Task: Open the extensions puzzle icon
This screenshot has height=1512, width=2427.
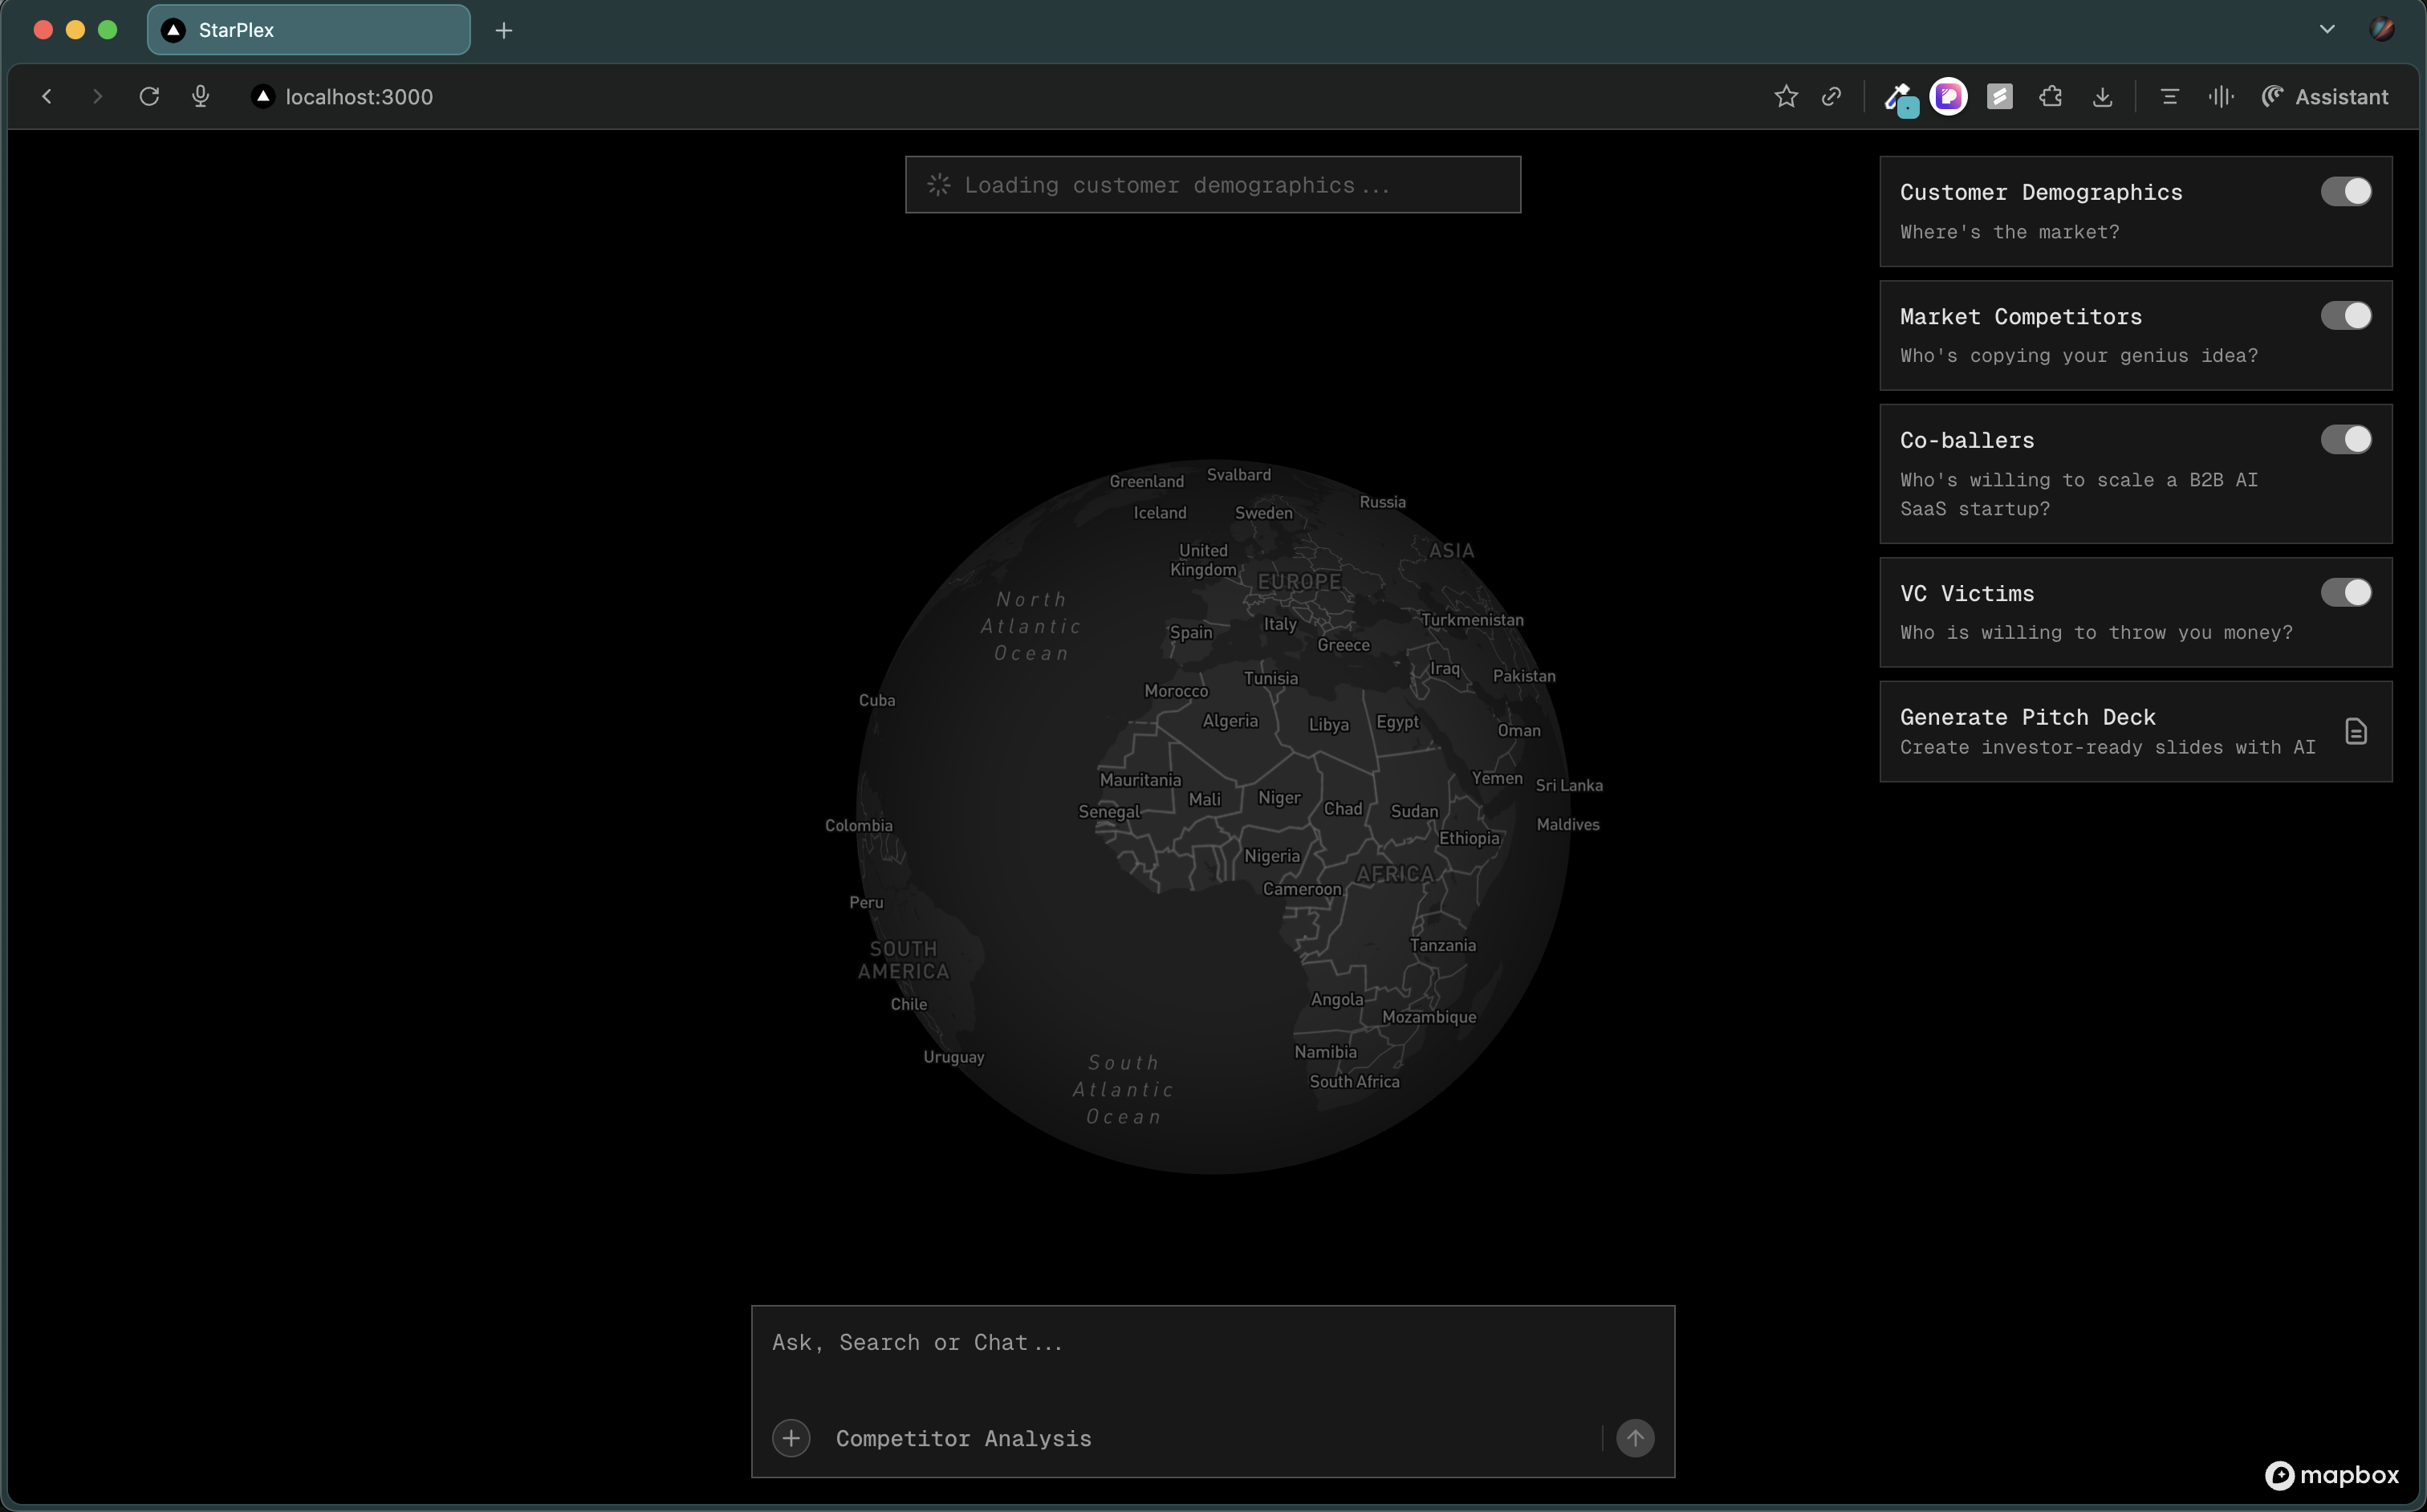Action: 2050,97
